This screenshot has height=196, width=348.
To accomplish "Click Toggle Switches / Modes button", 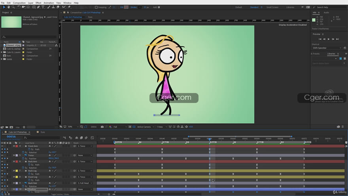I will pos(60,194).
